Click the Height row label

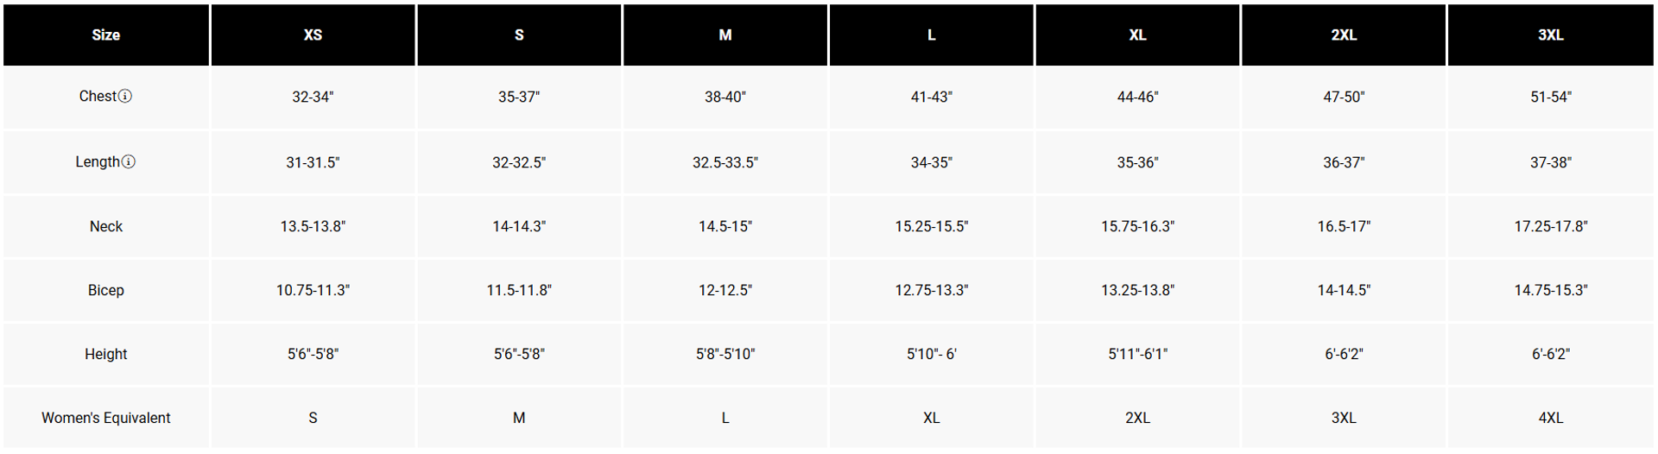click(106, 354)
